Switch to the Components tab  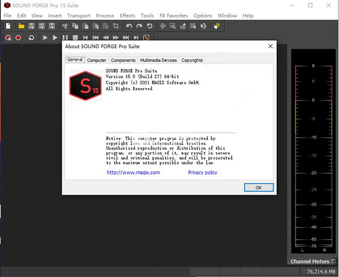click(123, 60)
